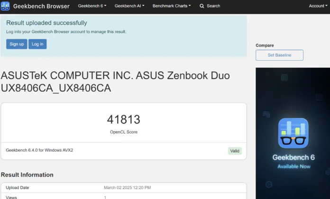330x199 pixels.
Task: Click the Geekbench 6 ad app icon
Action: 293,133
